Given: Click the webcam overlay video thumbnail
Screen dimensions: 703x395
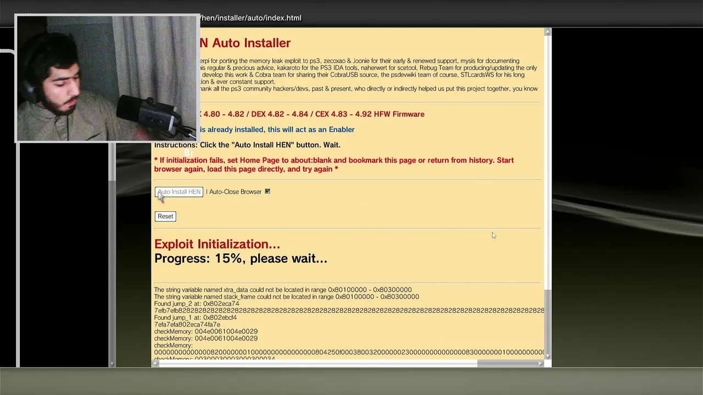Looking at the screenshot, I should pyautogui.click(x=107, y=78).
